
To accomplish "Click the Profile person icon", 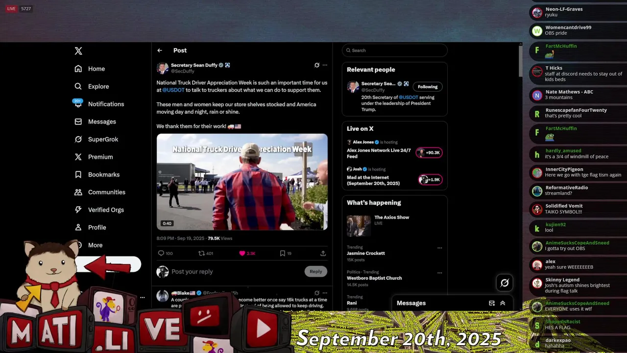I will pyautogui.click(x=78, y=227).
